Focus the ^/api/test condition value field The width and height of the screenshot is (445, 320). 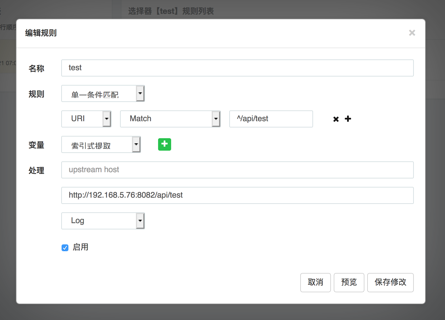[271, 119]
